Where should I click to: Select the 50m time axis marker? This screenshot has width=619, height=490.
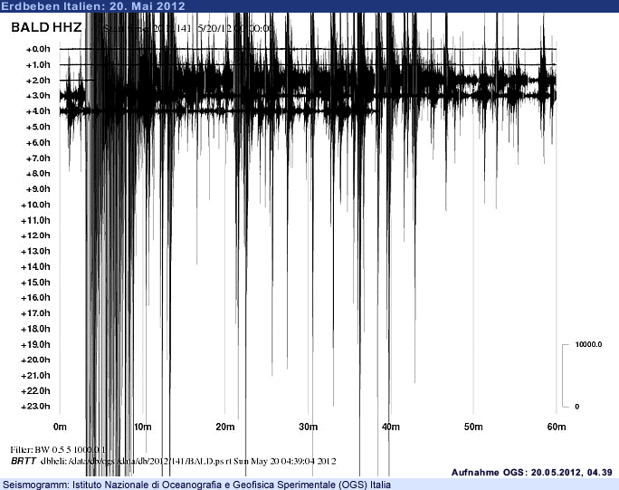472,427
